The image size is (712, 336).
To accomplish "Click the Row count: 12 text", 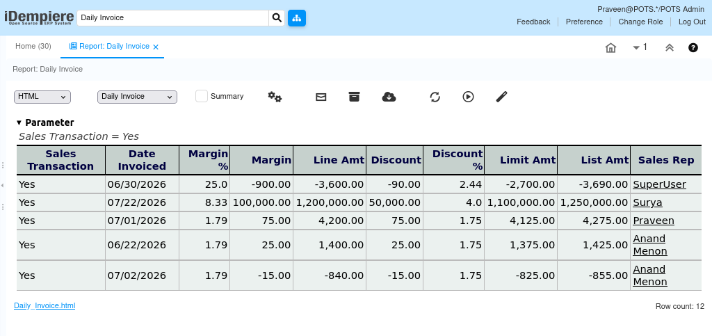I will (x=680, y=307).
